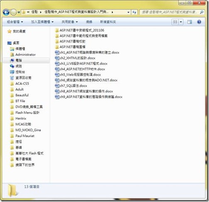
Task: Click the greyed Forward arrow button
Action: pyautogui.click(x=14, y=12)
